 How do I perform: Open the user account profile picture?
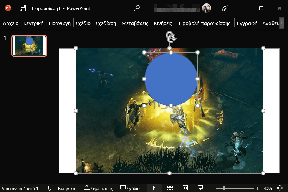coord(207,8)
